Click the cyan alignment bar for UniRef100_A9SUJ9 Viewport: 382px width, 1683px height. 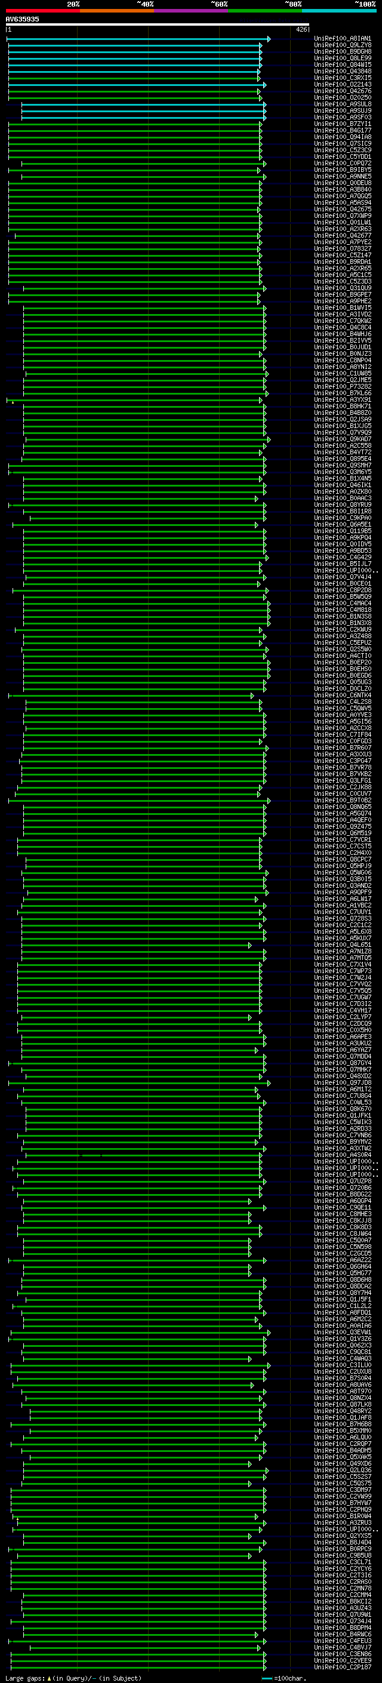point(144,111)
